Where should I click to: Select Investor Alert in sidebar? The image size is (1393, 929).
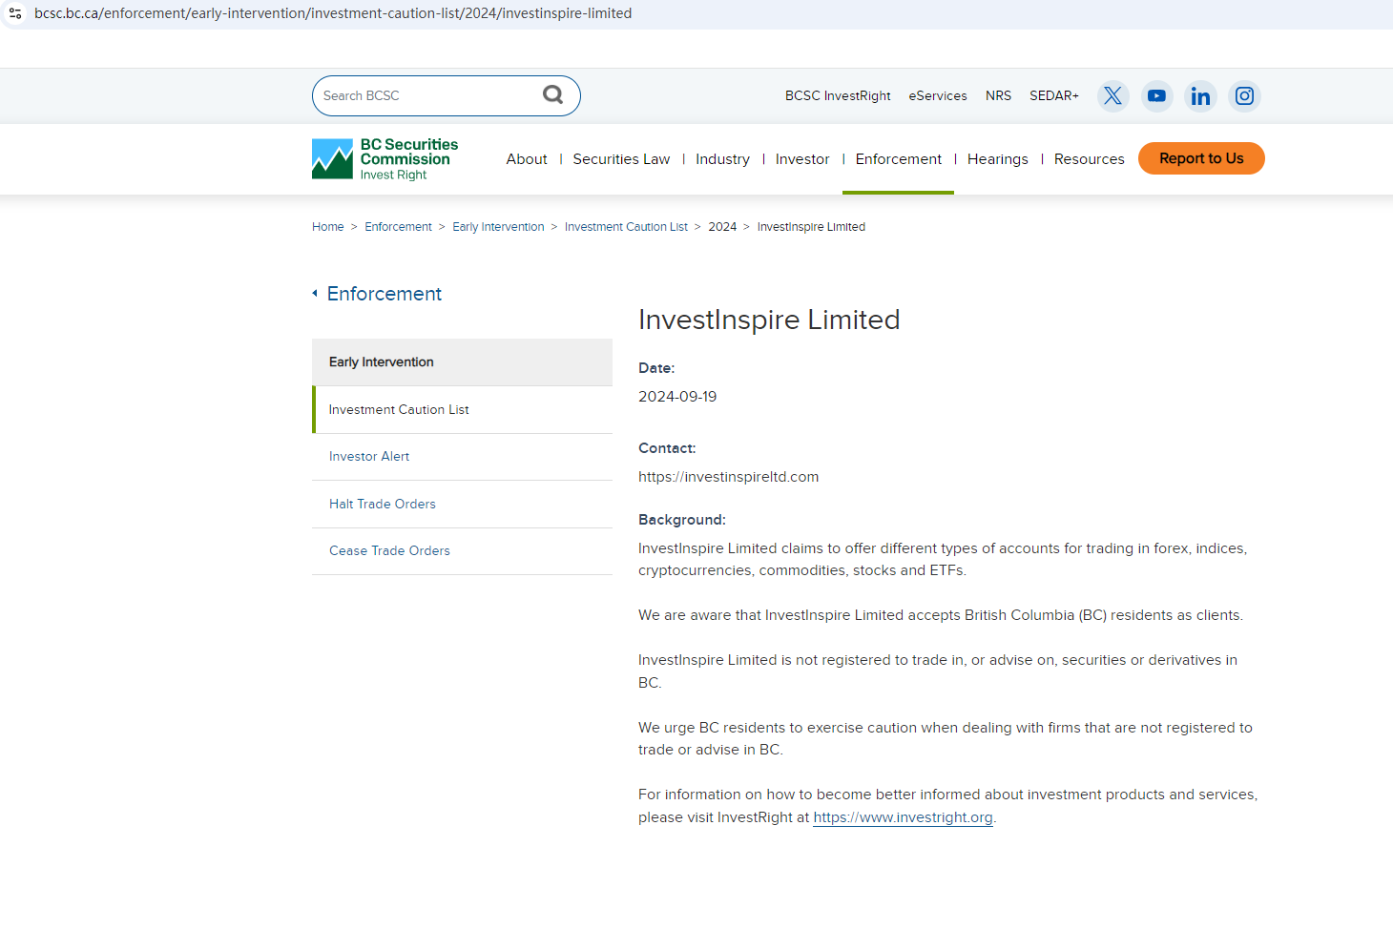[369, 457]
